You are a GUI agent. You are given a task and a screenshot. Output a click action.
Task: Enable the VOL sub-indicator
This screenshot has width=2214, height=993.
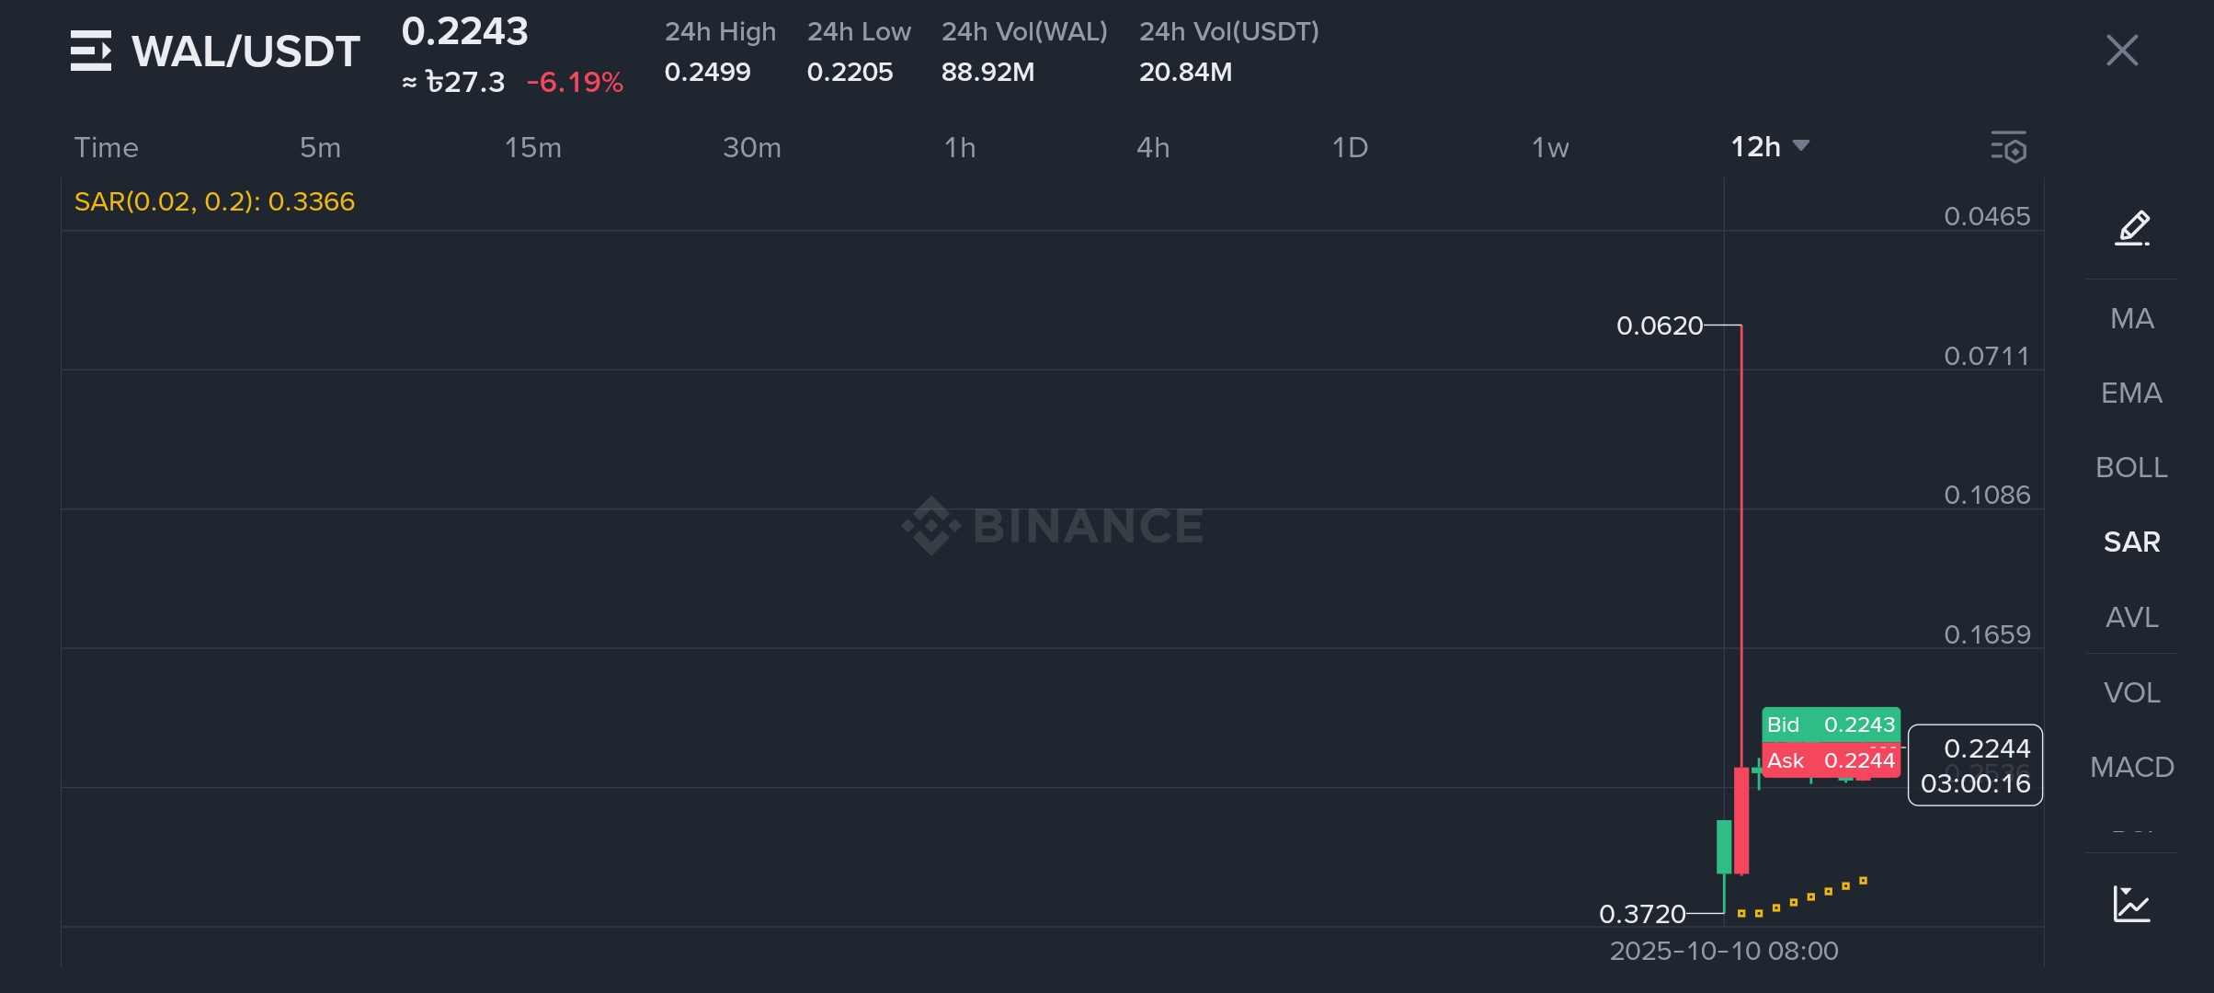(2131, 692)
